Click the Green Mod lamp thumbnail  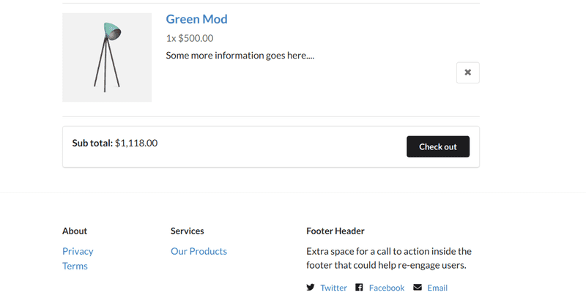click(x=107, y=58)
